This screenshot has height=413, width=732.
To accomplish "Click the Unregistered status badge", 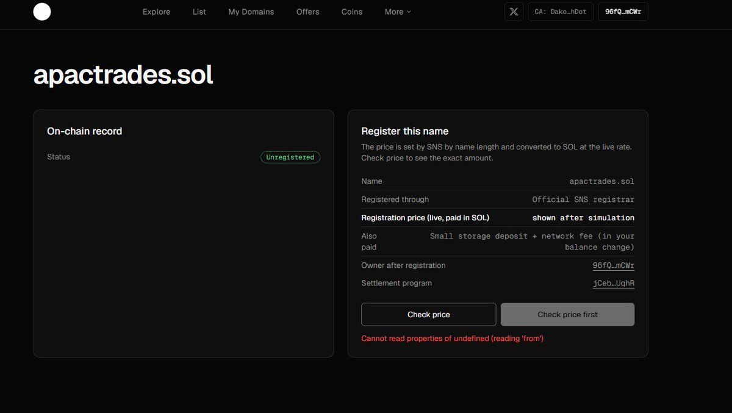I will (x=290, y=157).
